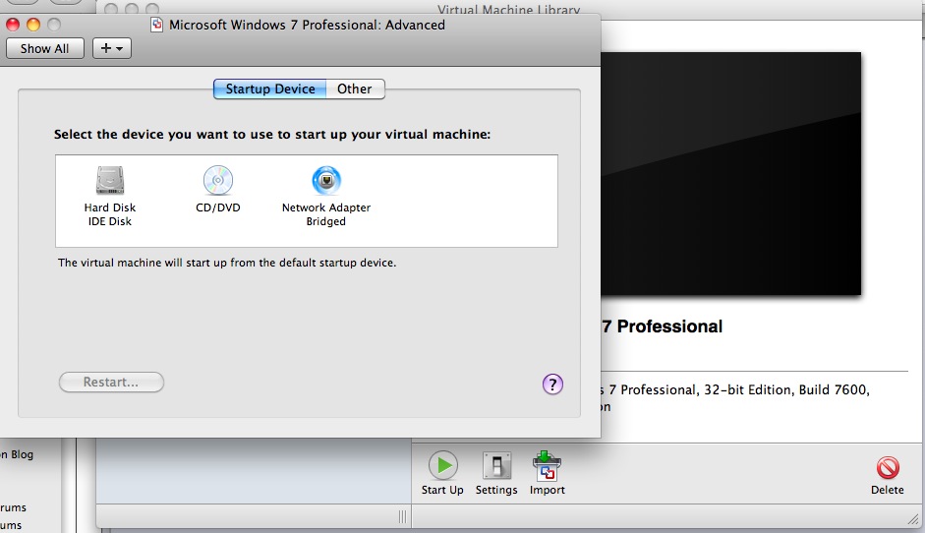Screen dimensions: 925x533
Task: Open help with the question mark button
Action: point(552,385)
